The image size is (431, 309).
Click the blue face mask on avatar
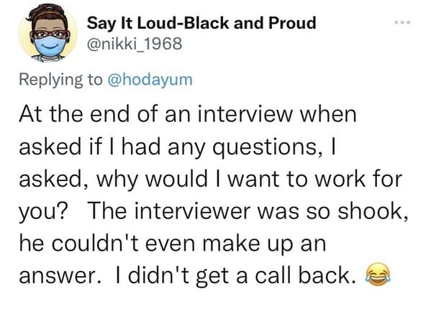(50, 46)
